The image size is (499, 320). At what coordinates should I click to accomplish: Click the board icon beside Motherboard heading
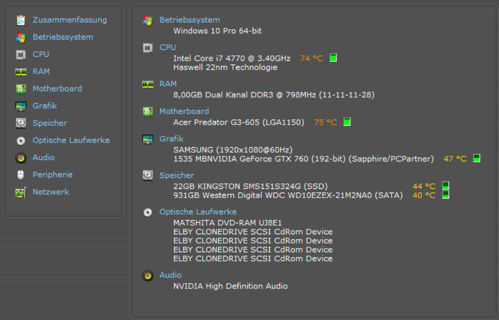coord(147,111)
